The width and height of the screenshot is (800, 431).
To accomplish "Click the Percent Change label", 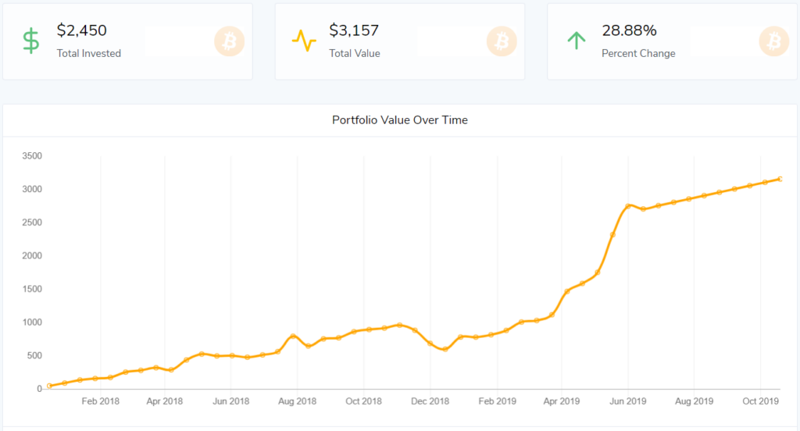I will [638, 53].
